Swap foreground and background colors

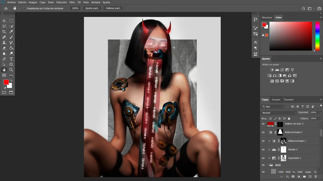(11, 81)
